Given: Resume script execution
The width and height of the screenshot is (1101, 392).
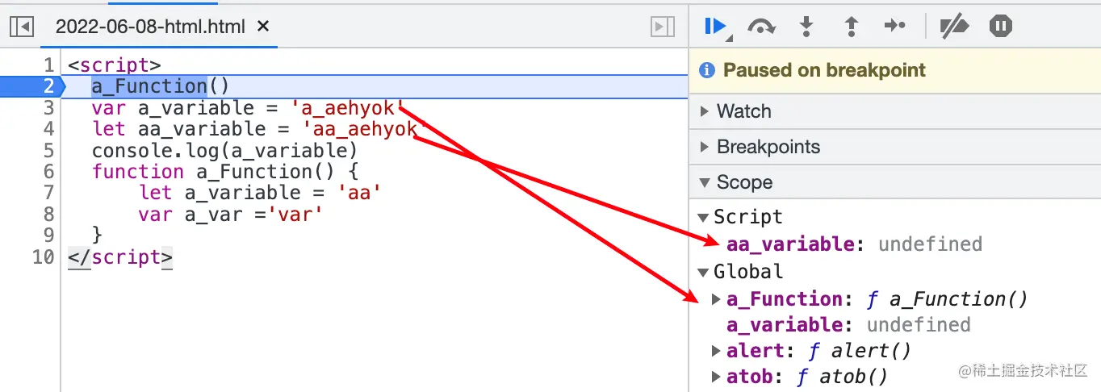Looking at the screenshot, I should click(x=715, y=27).
